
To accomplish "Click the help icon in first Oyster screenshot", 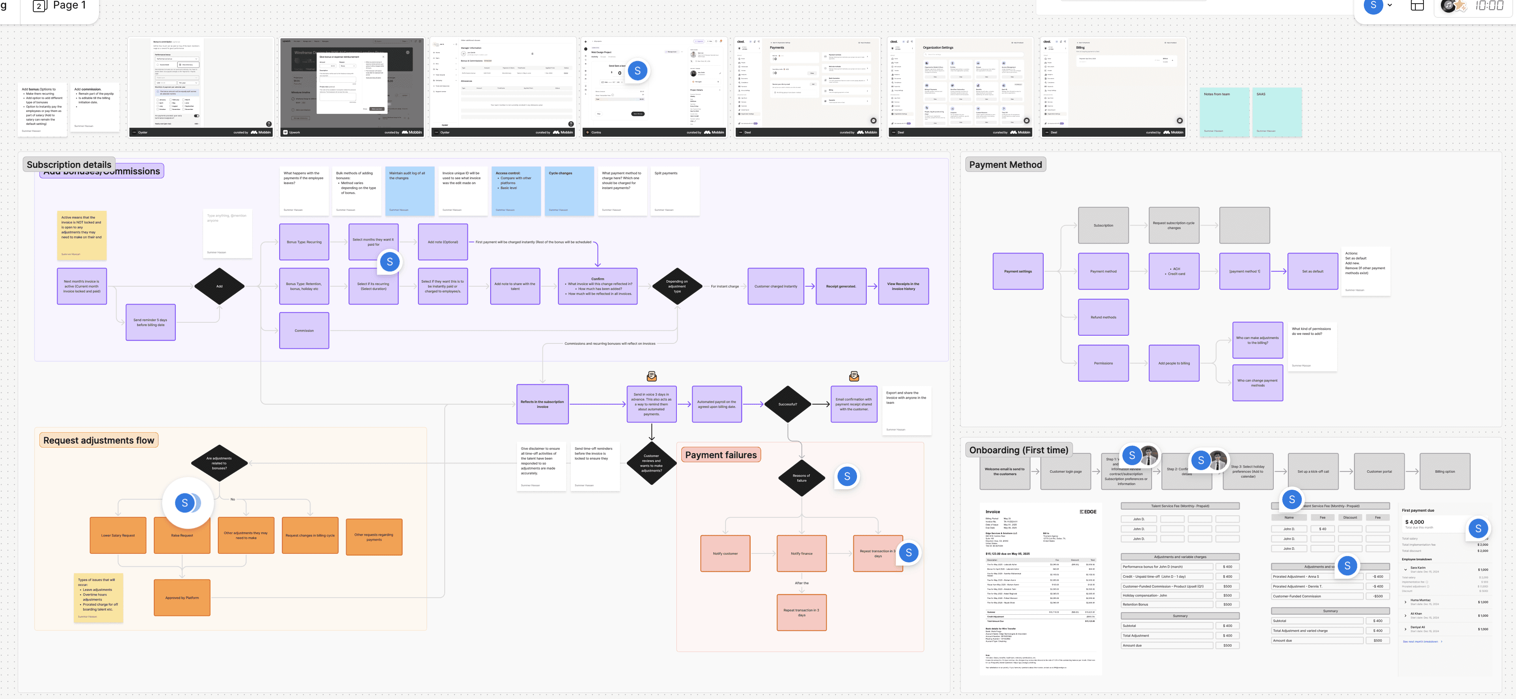I will (269, 124).
